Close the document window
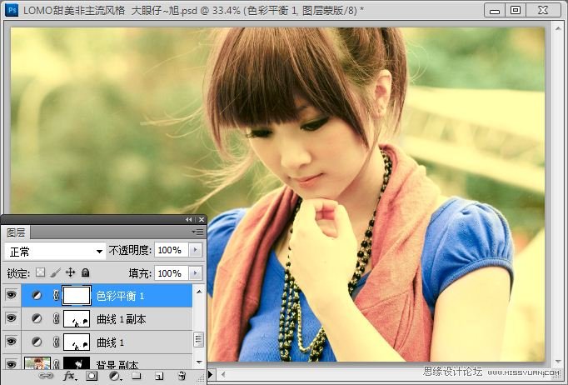Viewport: 568px width, 385px height. [543, 10]
